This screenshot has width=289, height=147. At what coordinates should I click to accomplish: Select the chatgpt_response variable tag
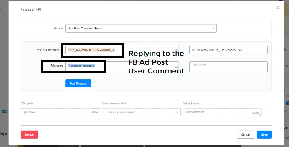click(81, 66)
